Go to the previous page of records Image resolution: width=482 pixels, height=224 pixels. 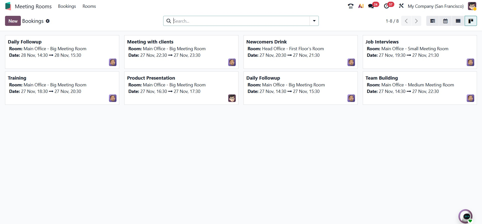(x=406, y=21)
